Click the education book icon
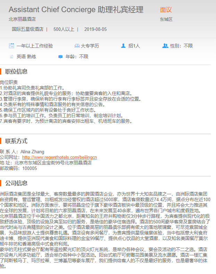Screen dimensions: 216x274 click(x=77, y=46)
